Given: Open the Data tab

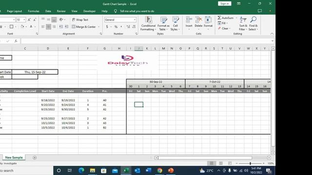Looking at the screenshot, I should click(x=48, y=11).
